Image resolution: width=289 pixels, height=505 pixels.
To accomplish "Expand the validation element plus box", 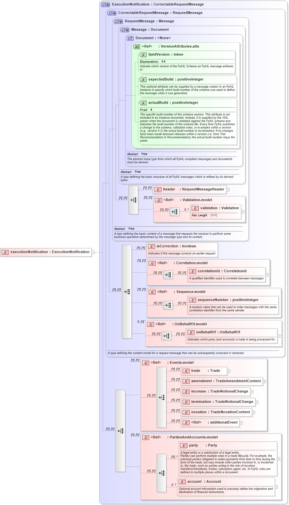I will click(242, 212).
